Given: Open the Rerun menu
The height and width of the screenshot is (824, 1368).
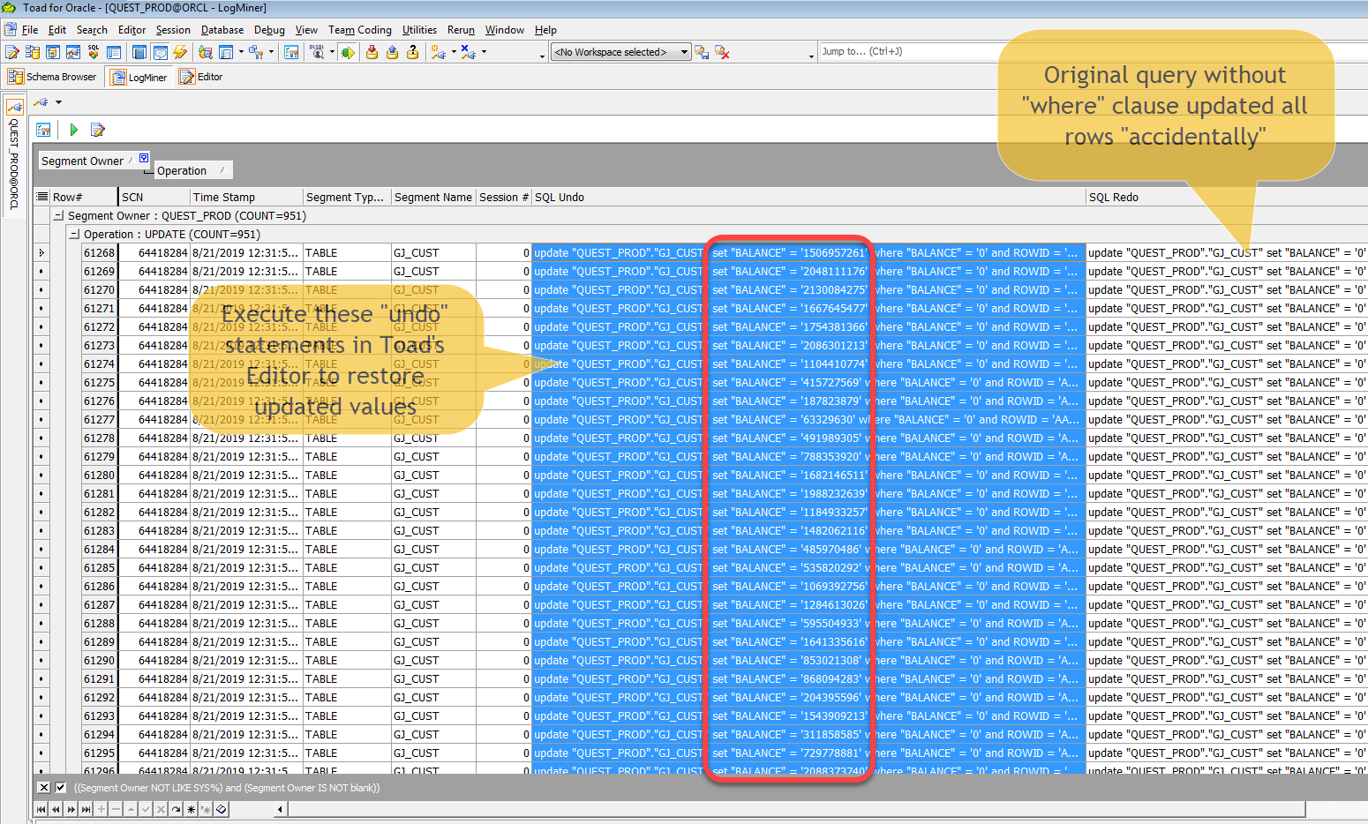Looking at the screenshot, I should pos(461,30).
